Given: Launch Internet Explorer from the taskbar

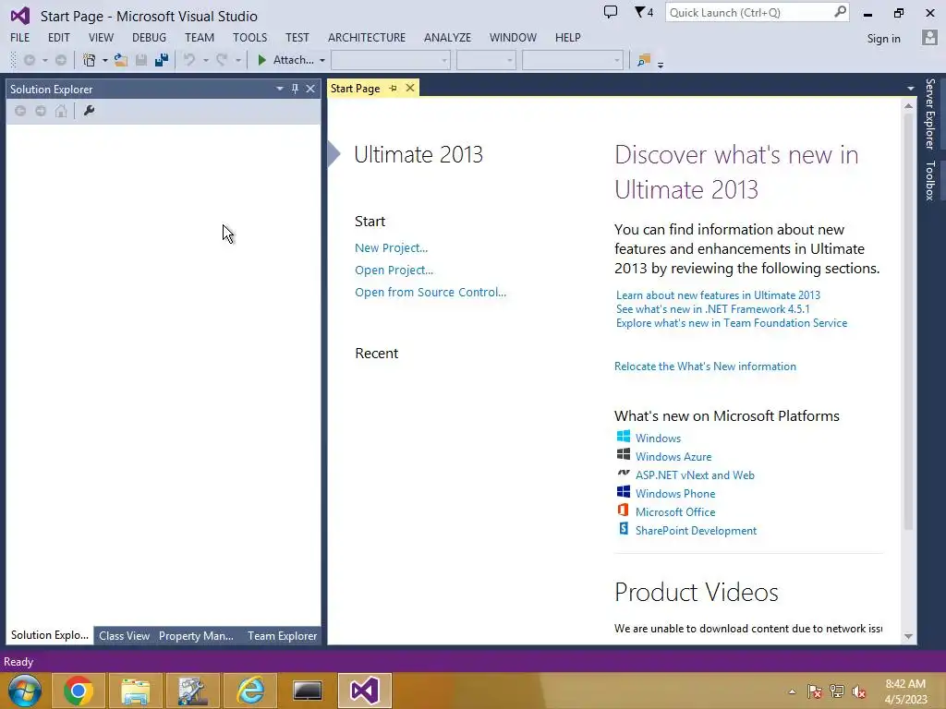Looking at the screenshot, I should (249, 691).
